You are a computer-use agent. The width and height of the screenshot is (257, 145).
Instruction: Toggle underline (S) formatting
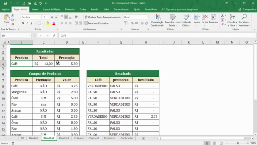[31, 23]
